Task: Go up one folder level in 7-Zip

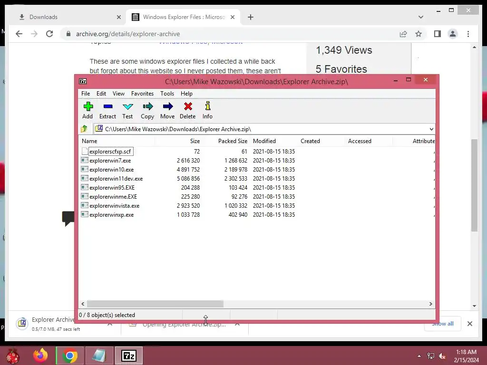Action: point(84,129)
